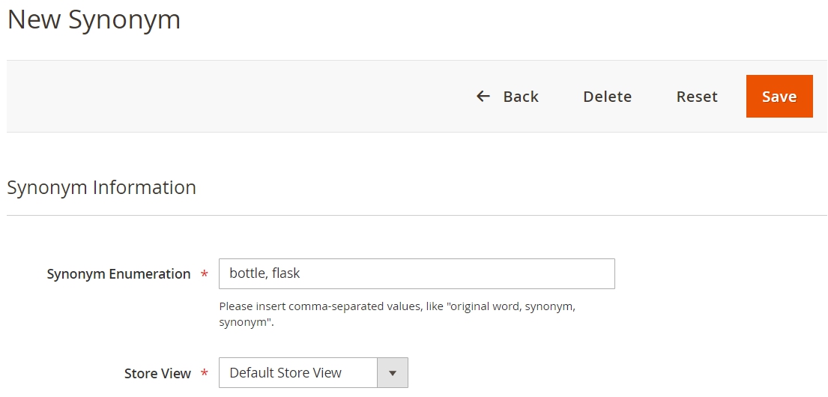Click the comma-separated values help note
This screenshot has height=397, width=828.
[397, 314]
